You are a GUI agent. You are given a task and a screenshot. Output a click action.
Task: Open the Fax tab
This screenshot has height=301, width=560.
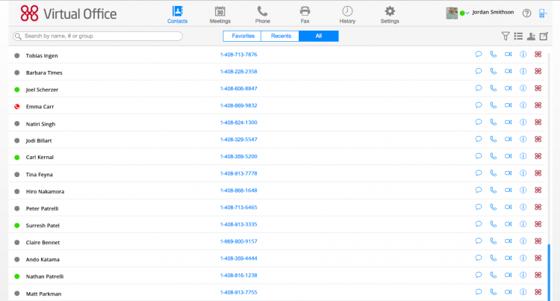click(x=305, y=14)
